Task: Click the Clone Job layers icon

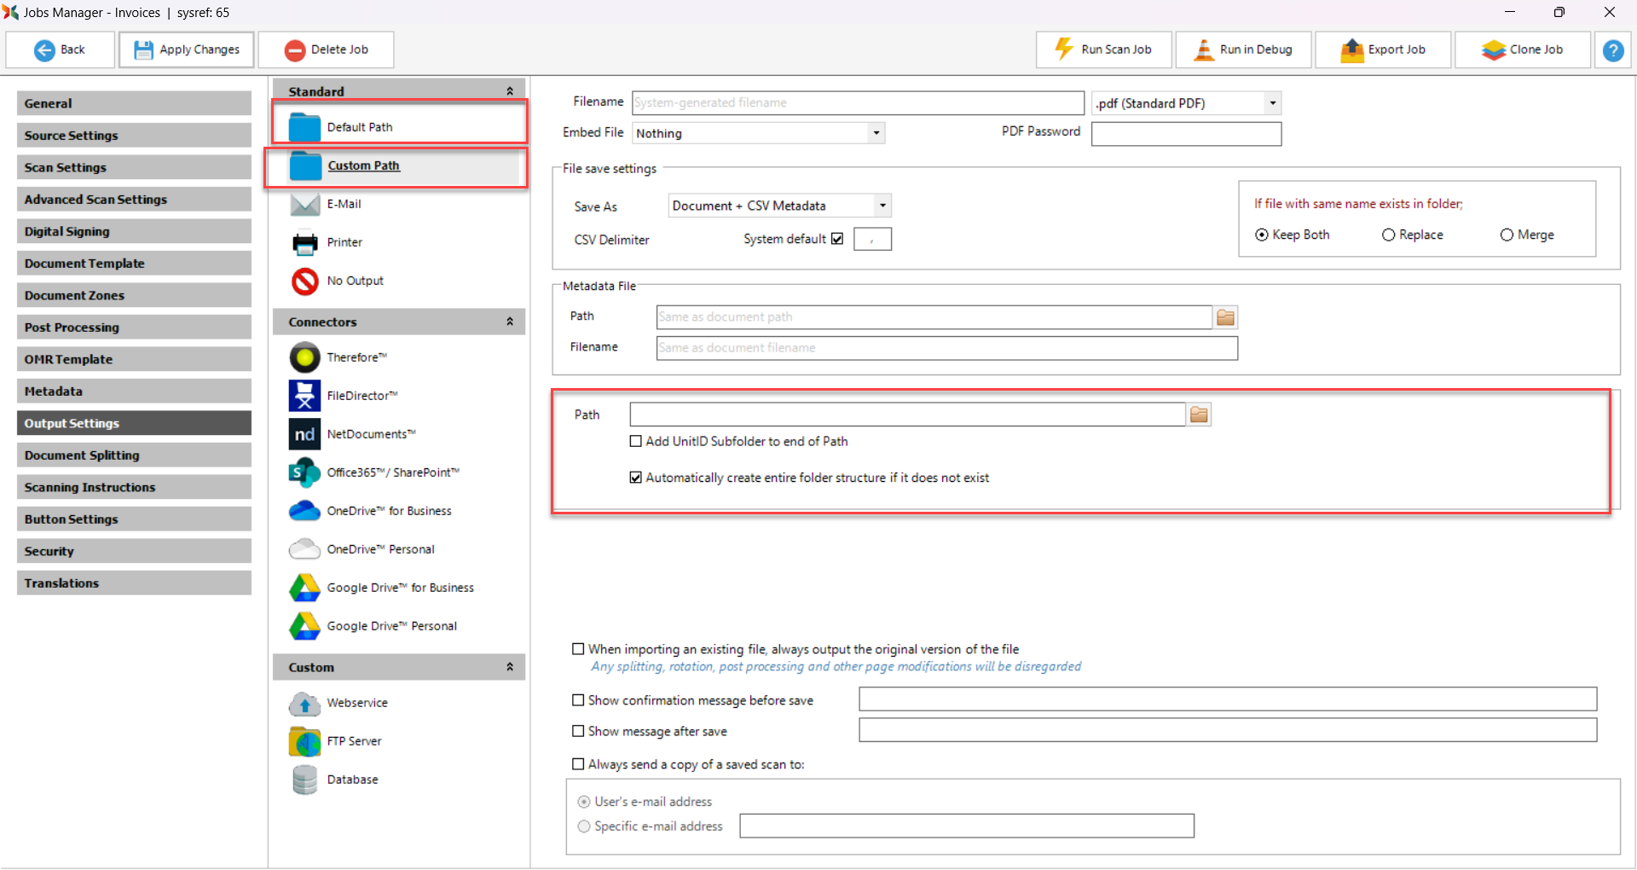Action: click(x=1493, y=50)
